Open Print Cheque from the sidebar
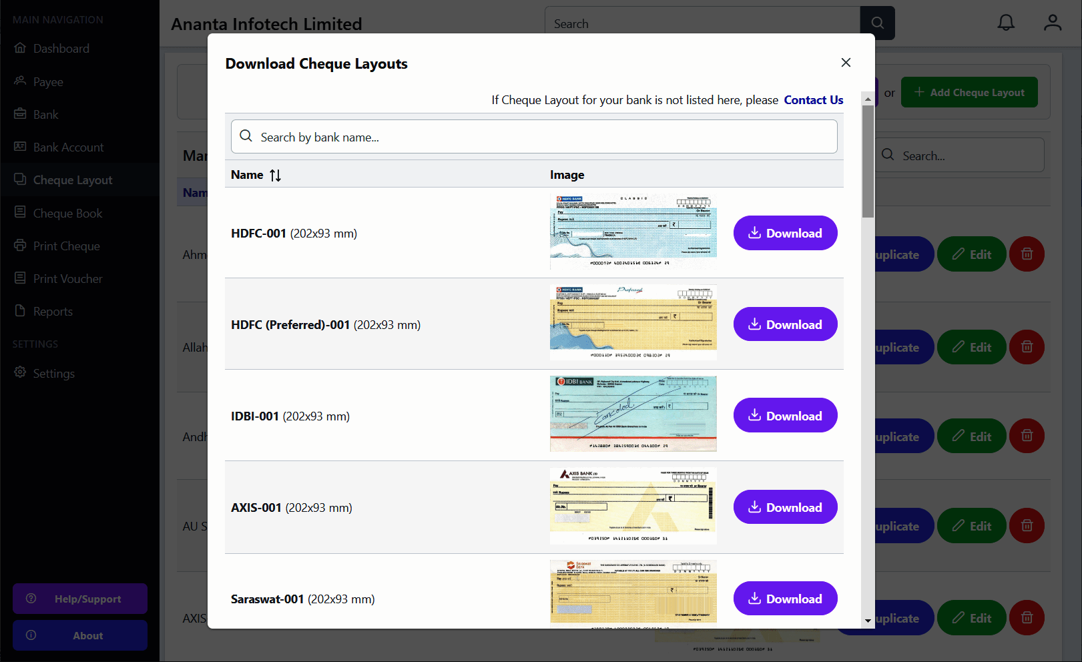This screenshot has width=1082, height=662. (66, 246)
